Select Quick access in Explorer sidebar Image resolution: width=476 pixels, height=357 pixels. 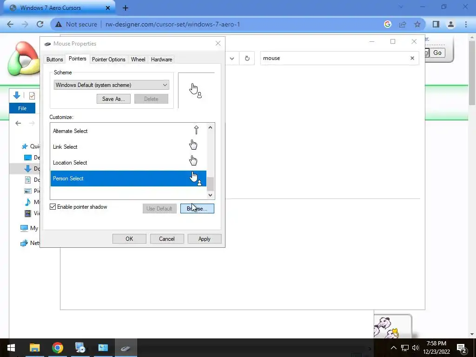pos(31,146)
